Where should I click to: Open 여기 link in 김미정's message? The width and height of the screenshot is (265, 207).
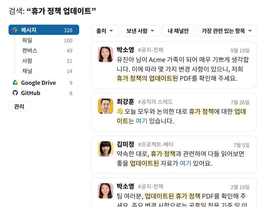coord(185,163)
